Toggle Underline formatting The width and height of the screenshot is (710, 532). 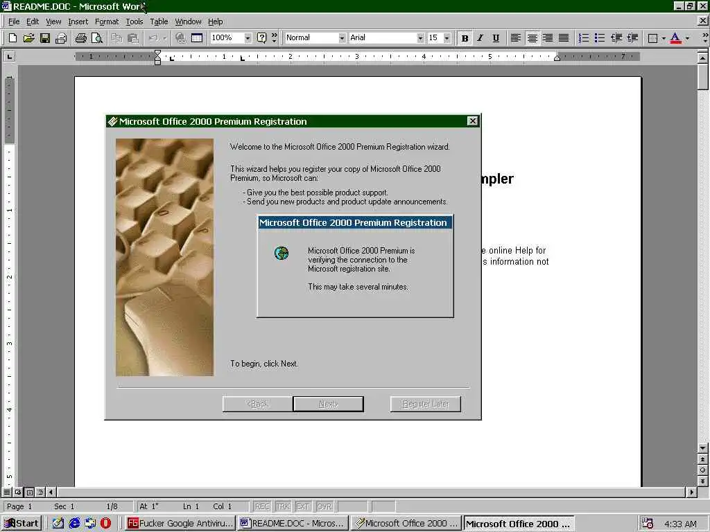[x=496, y=38]
